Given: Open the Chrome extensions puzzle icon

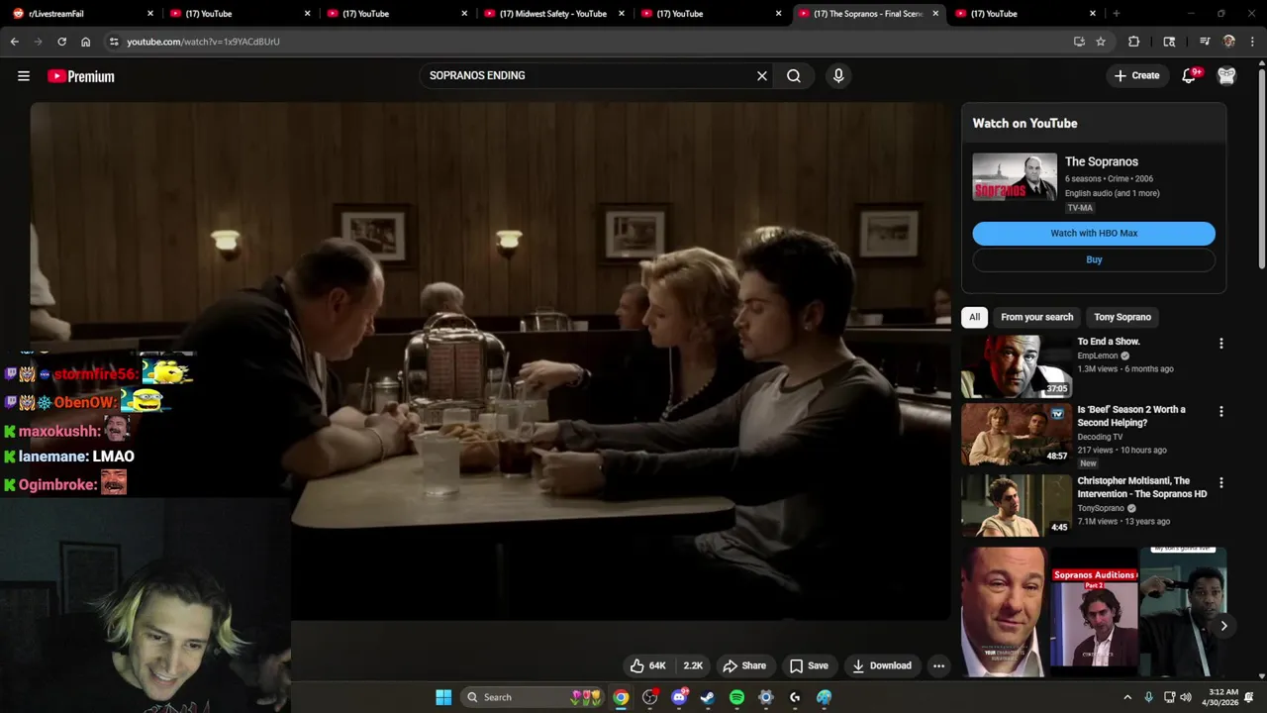Looking at the screenshot, I should [1134, 42].
